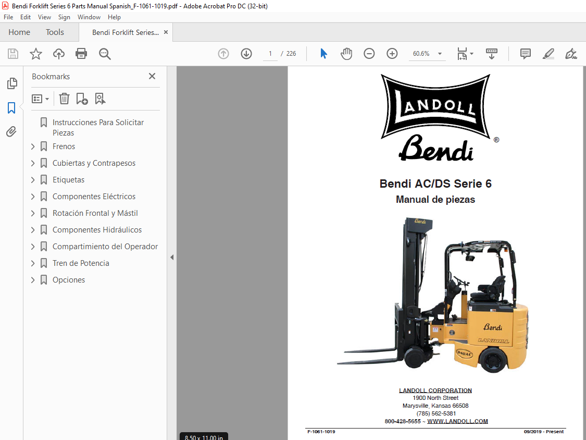
Task: Expand the Opciones bookmark
Action: click(x=33, y=280)
